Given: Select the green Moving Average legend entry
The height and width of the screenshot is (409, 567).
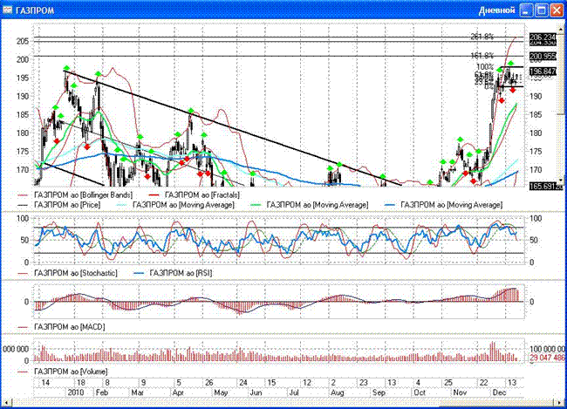Looking at the screenshot, I should [x=310, y=205].
